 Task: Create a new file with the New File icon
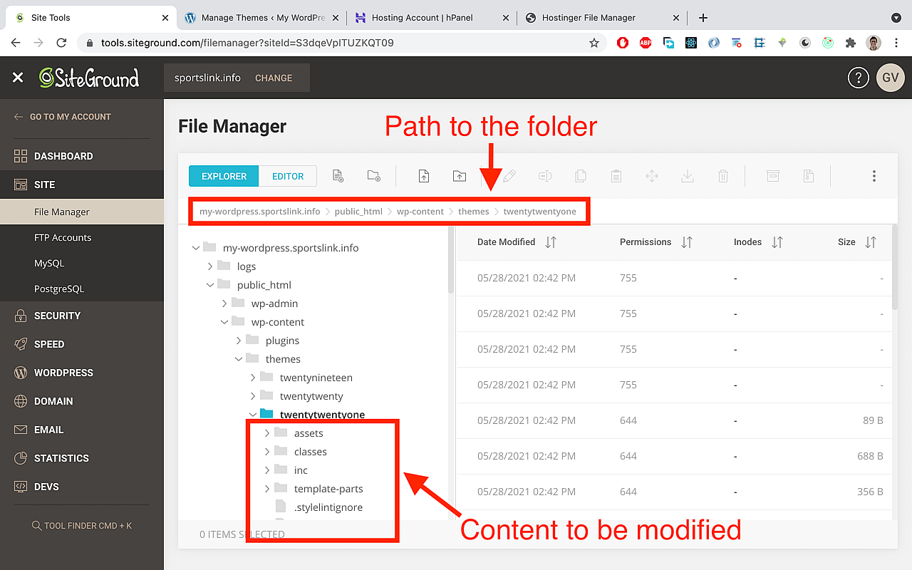pos(338,175)
